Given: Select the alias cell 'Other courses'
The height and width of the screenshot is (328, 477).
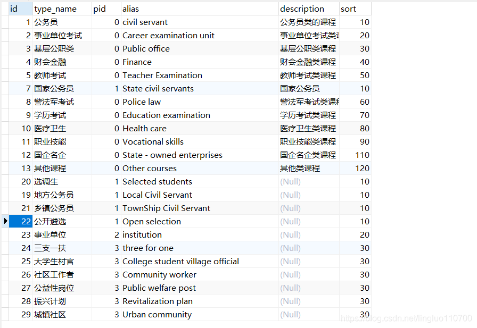Looking at the screenshot, I should point(200,168).
